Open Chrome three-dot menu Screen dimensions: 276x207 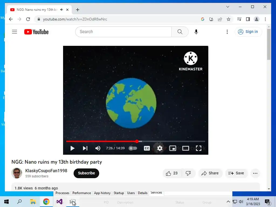click(x=265, y=19)
